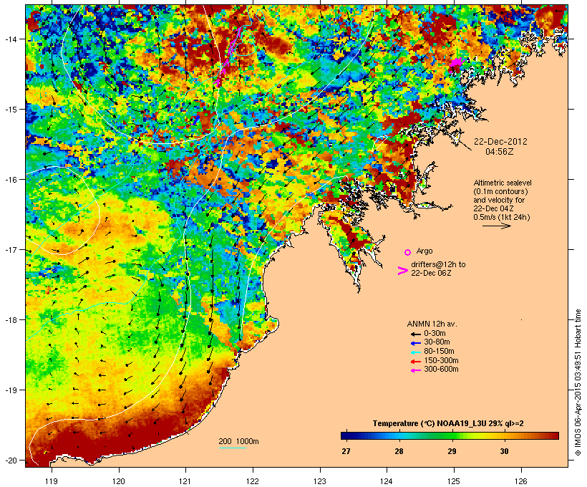Click the colour bar value '30'
The width and height of the screenshot is (587, 487).
[504, 451]
